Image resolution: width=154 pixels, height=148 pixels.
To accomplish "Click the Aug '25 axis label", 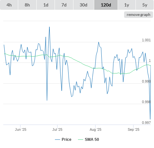I will pyautogui.click(x=96, y=129).
